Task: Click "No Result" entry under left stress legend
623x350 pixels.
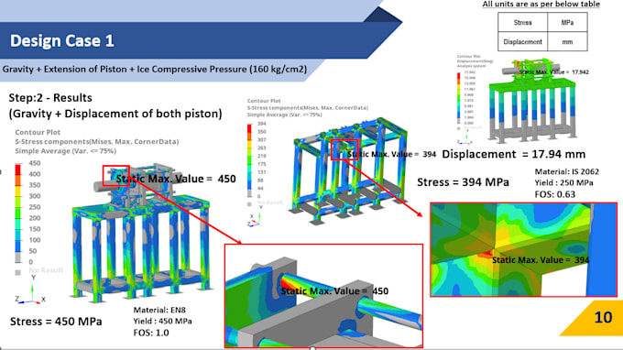Action: click(x=46, y=270)
